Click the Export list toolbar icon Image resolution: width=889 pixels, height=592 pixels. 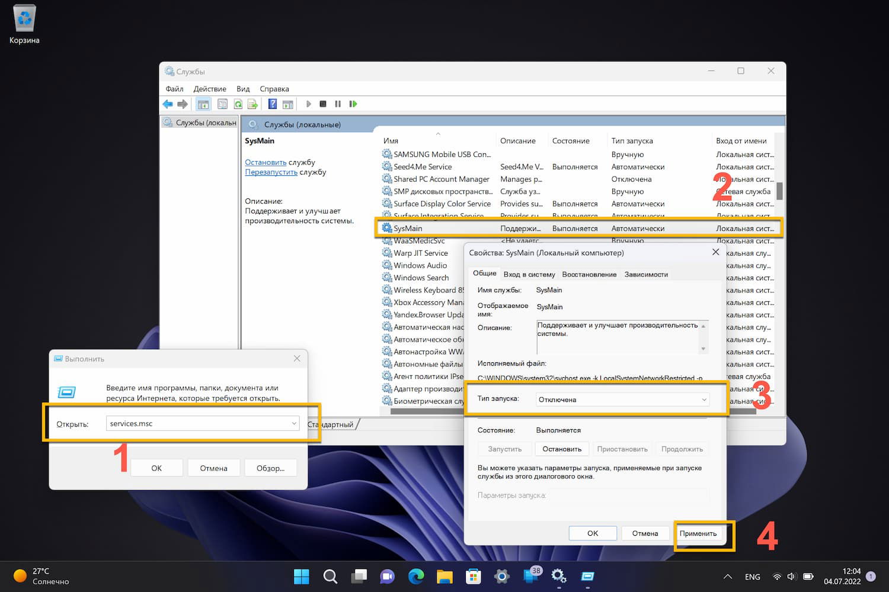click(x=253, y=104)
